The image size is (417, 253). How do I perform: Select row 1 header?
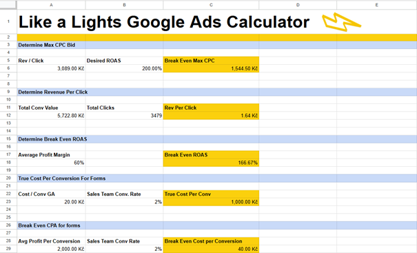tap(8, 21)
